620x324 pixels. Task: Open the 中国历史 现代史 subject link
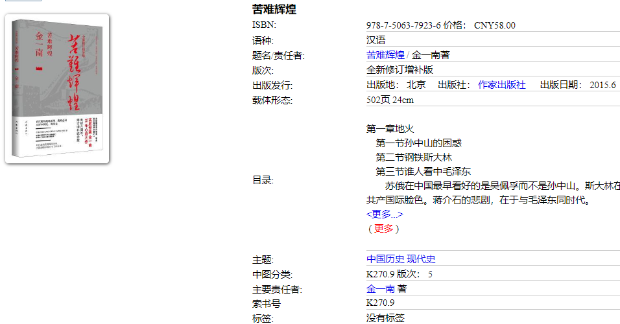pyautogui.click(x=401, y=259)
